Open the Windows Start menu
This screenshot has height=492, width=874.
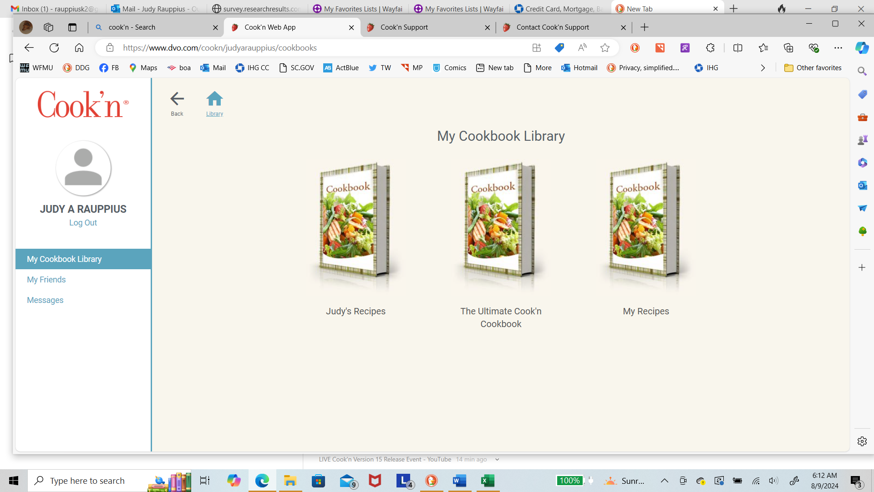click(14, 481)
